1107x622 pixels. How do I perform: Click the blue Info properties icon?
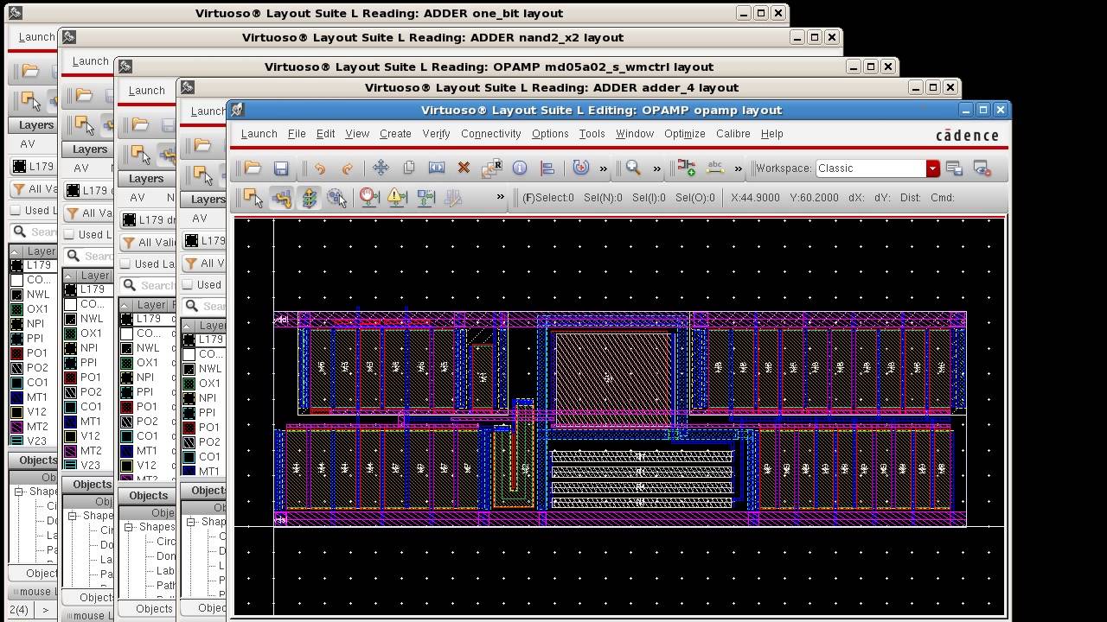point(520,168)
